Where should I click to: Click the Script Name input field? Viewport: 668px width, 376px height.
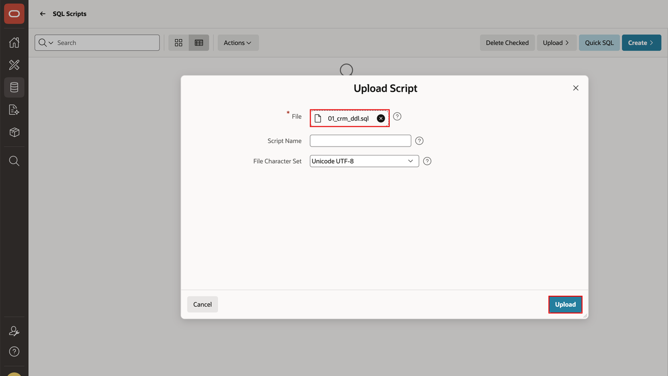pyautogui.click(x=361, y=141)
